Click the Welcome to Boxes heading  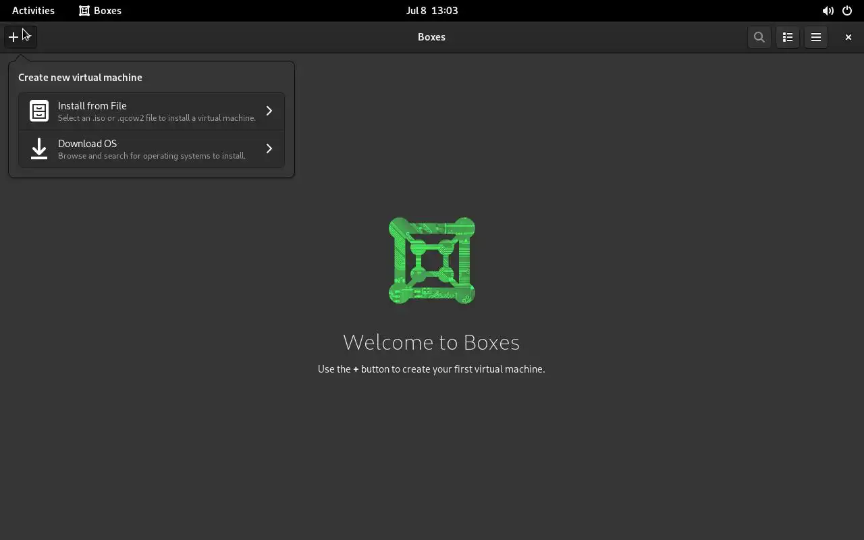tap(431, 342)
